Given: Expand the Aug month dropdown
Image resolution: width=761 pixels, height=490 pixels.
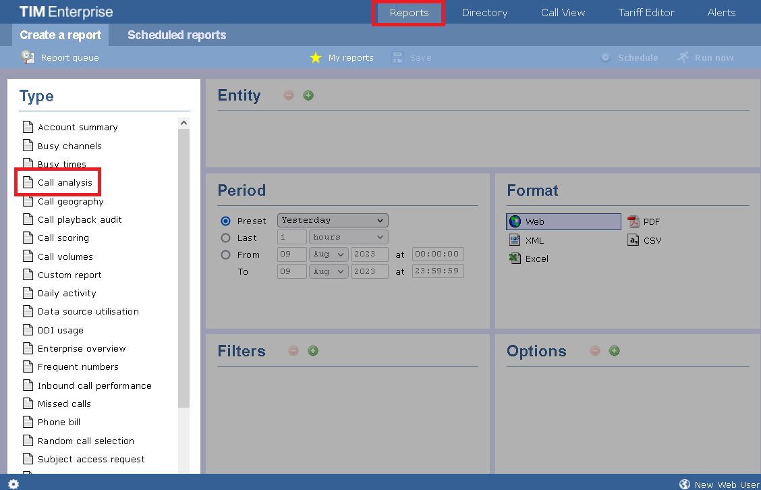Looking at the screenshot, I should [329, 254].
